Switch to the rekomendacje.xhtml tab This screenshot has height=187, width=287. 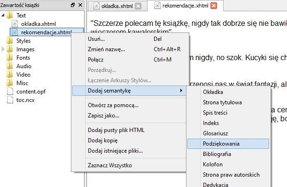(185, 6)
